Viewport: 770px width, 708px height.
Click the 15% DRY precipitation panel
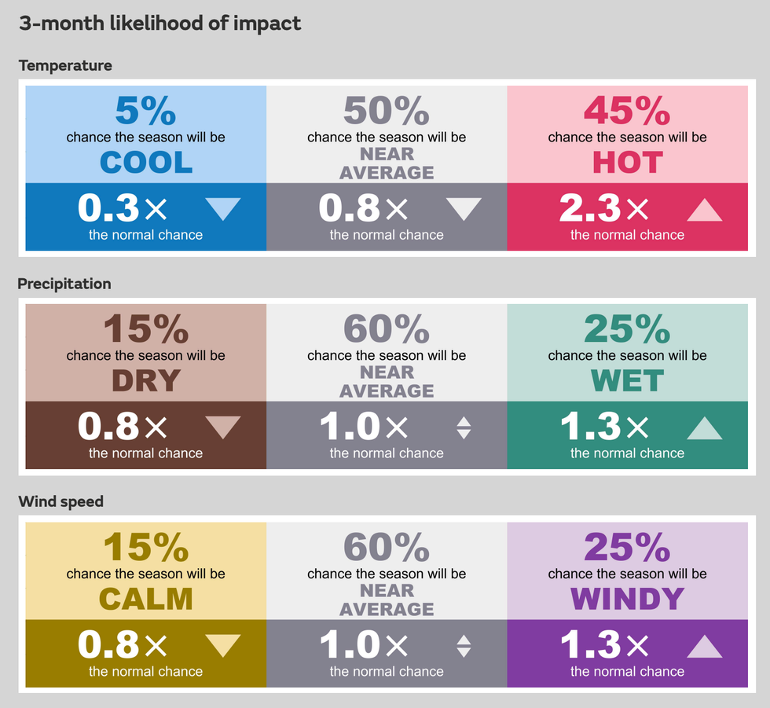[146, 353]
